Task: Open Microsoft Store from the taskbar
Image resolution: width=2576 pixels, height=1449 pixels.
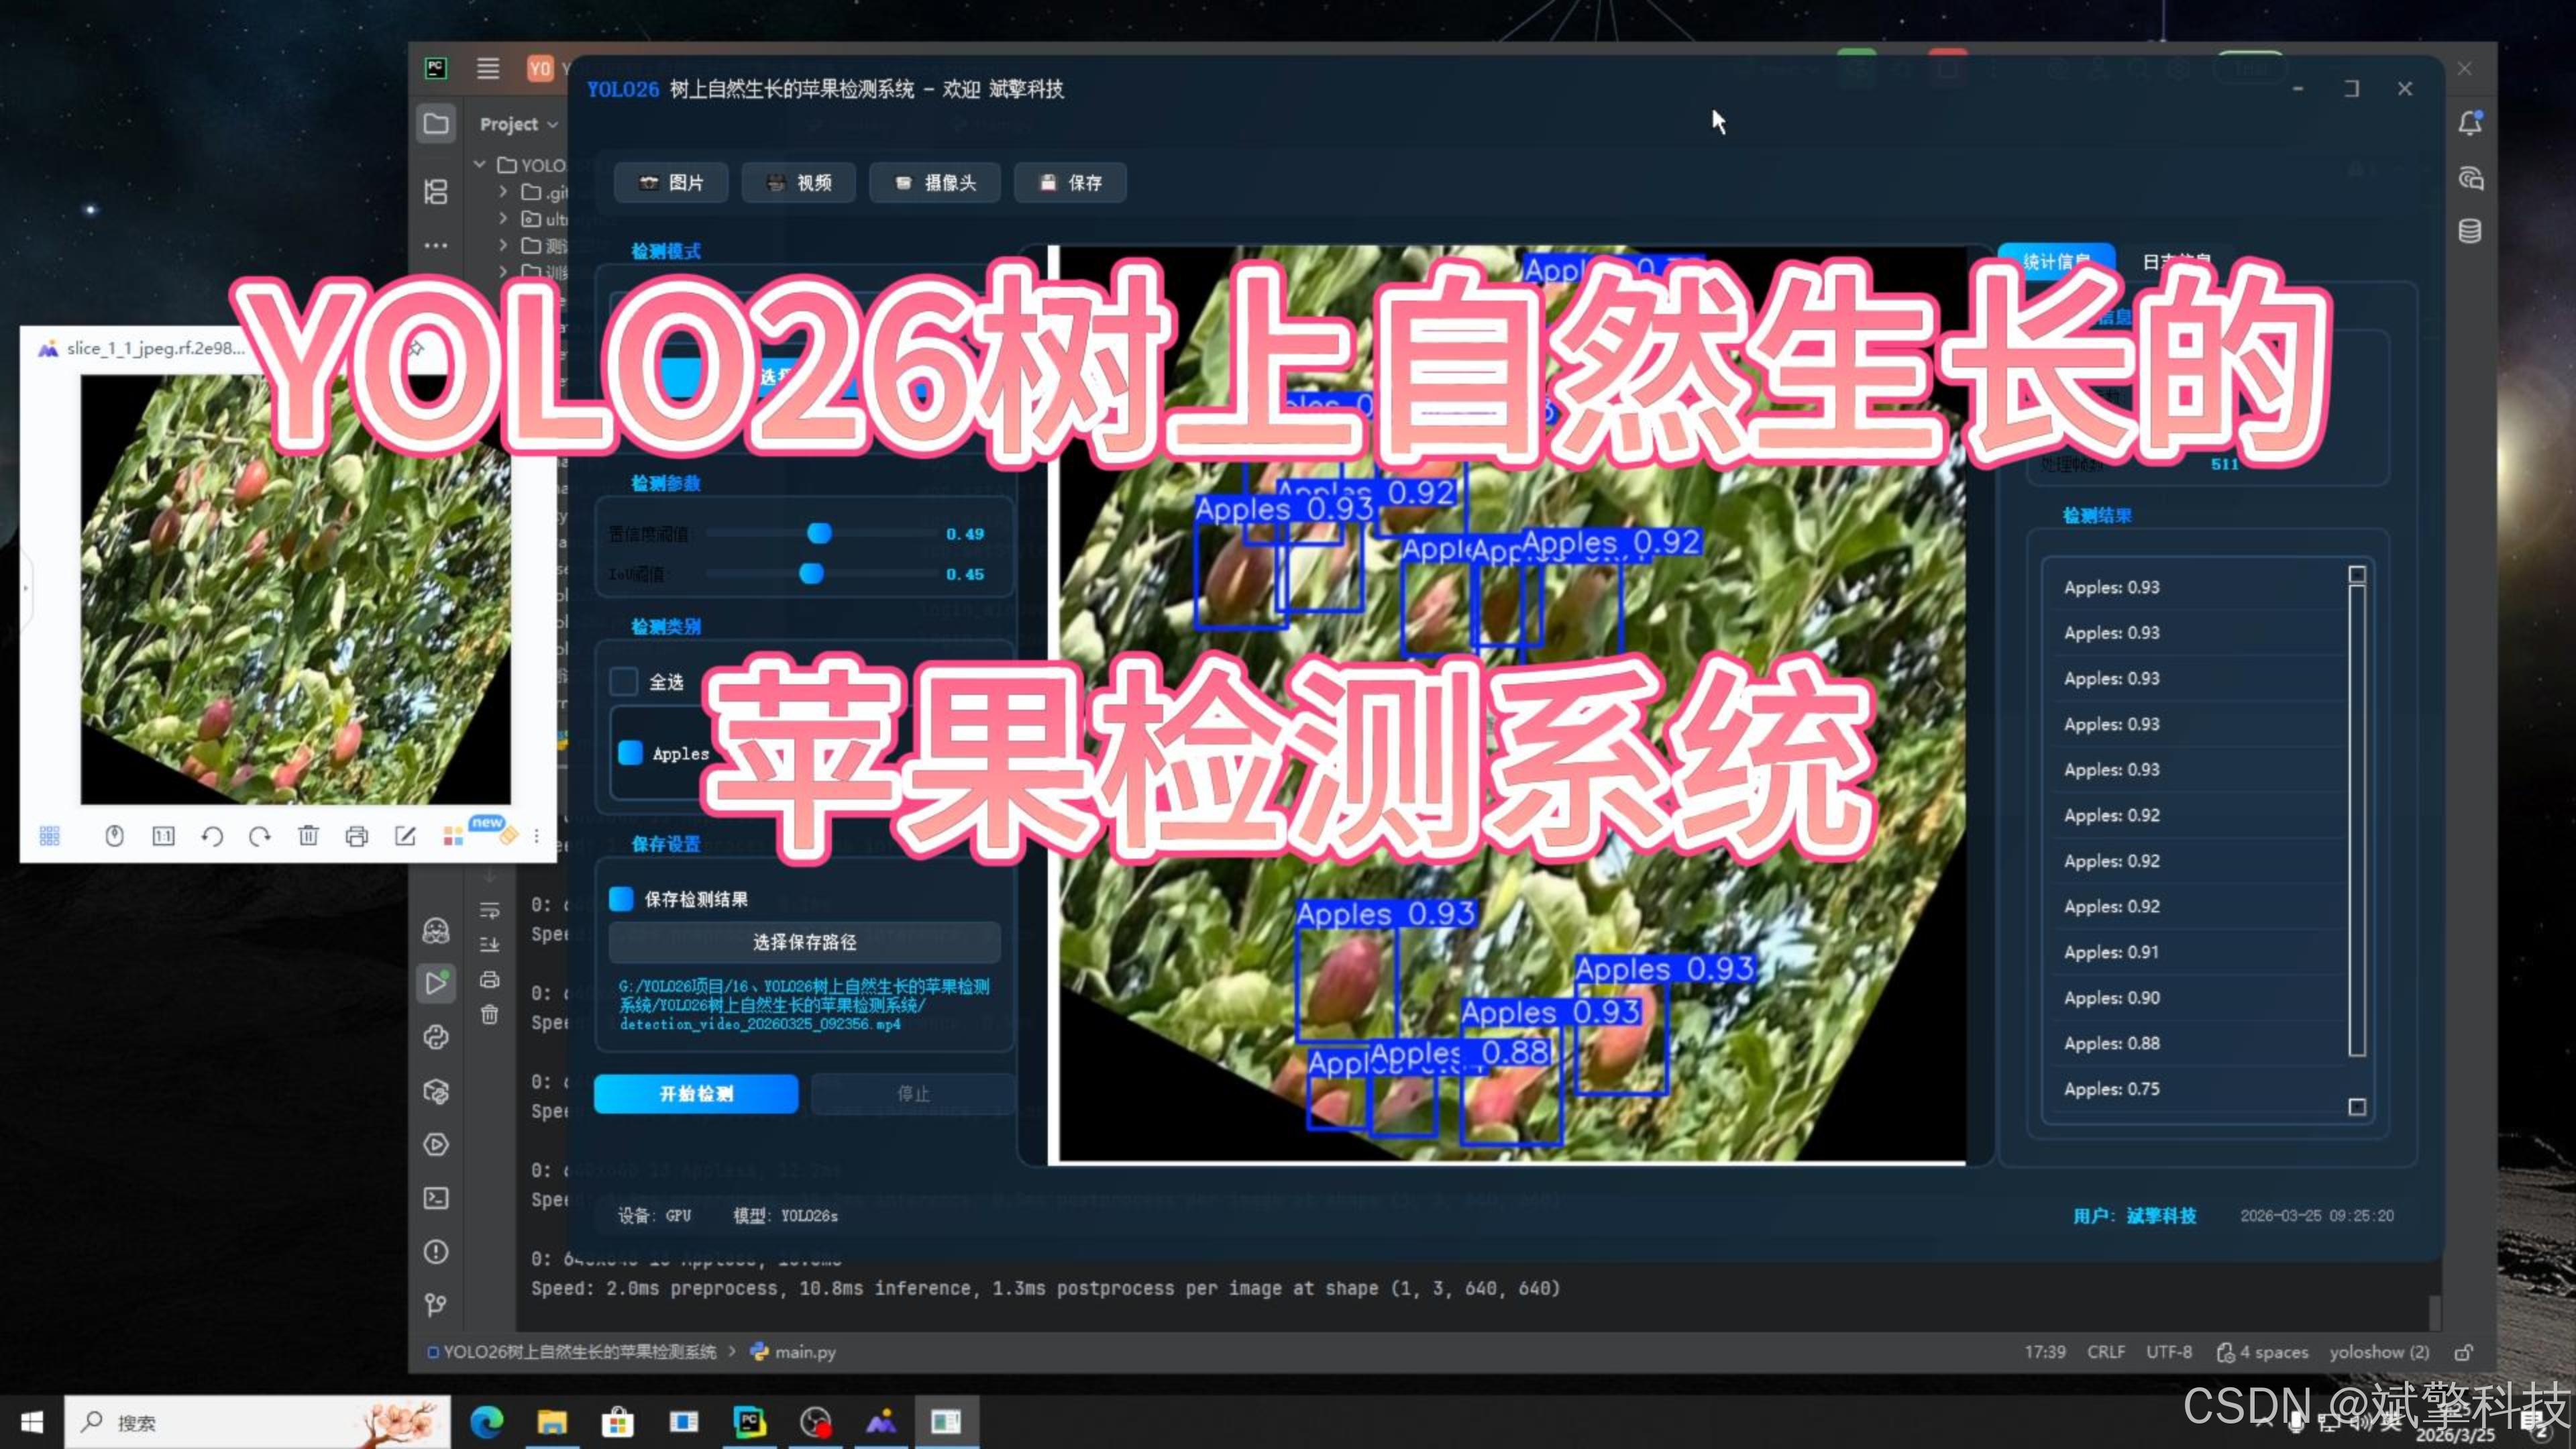Action: coord(618,1421)
